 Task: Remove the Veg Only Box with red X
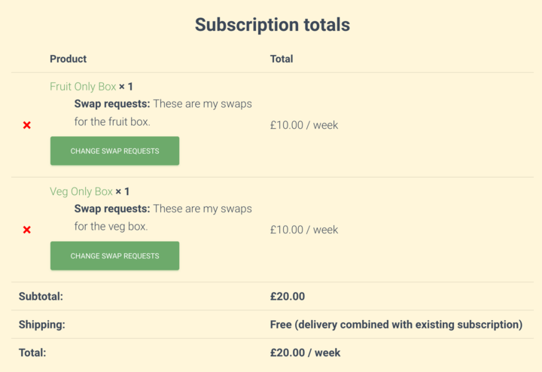[x=27, y=230]
